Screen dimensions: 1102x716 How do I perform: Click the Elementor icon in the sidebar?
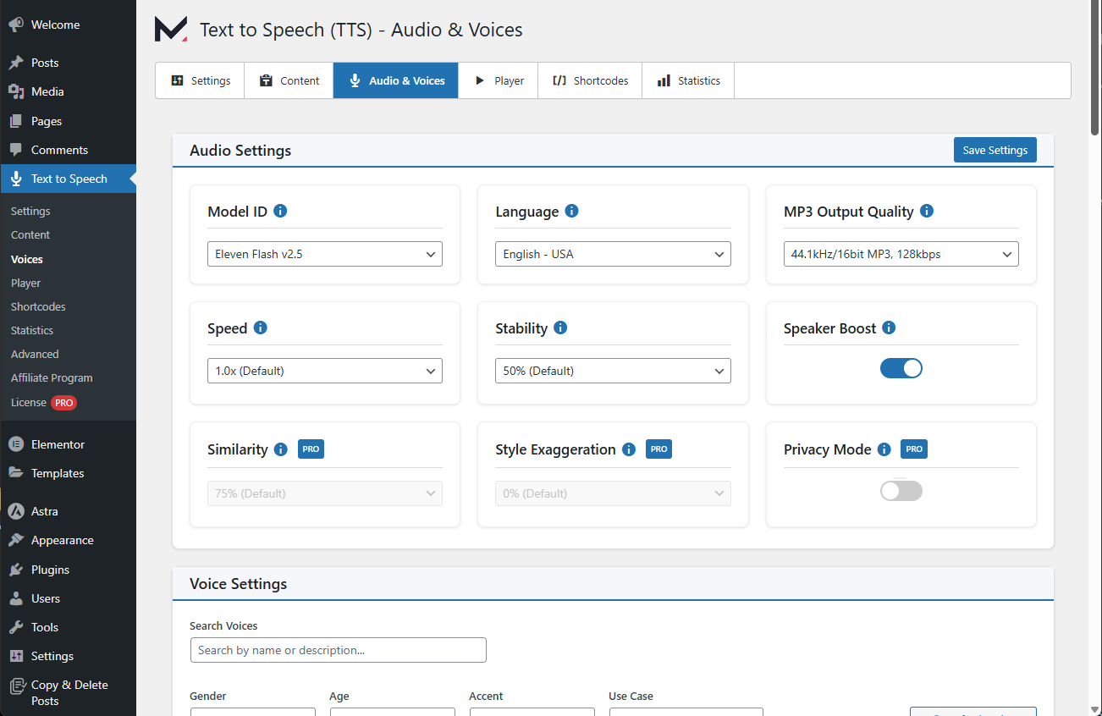pyautogui.click(x=16, y=444)
